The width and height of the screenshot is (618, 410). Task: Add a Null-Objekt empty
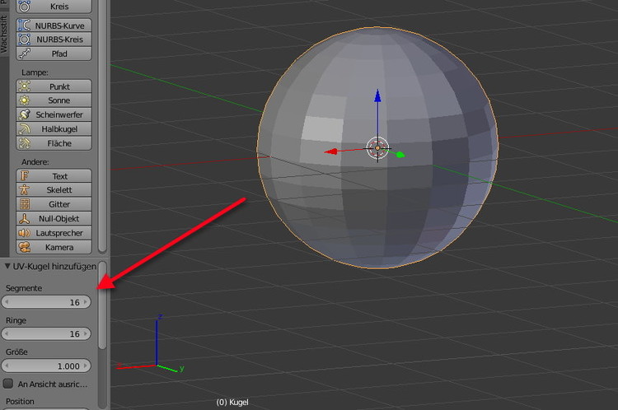[54, 219]
